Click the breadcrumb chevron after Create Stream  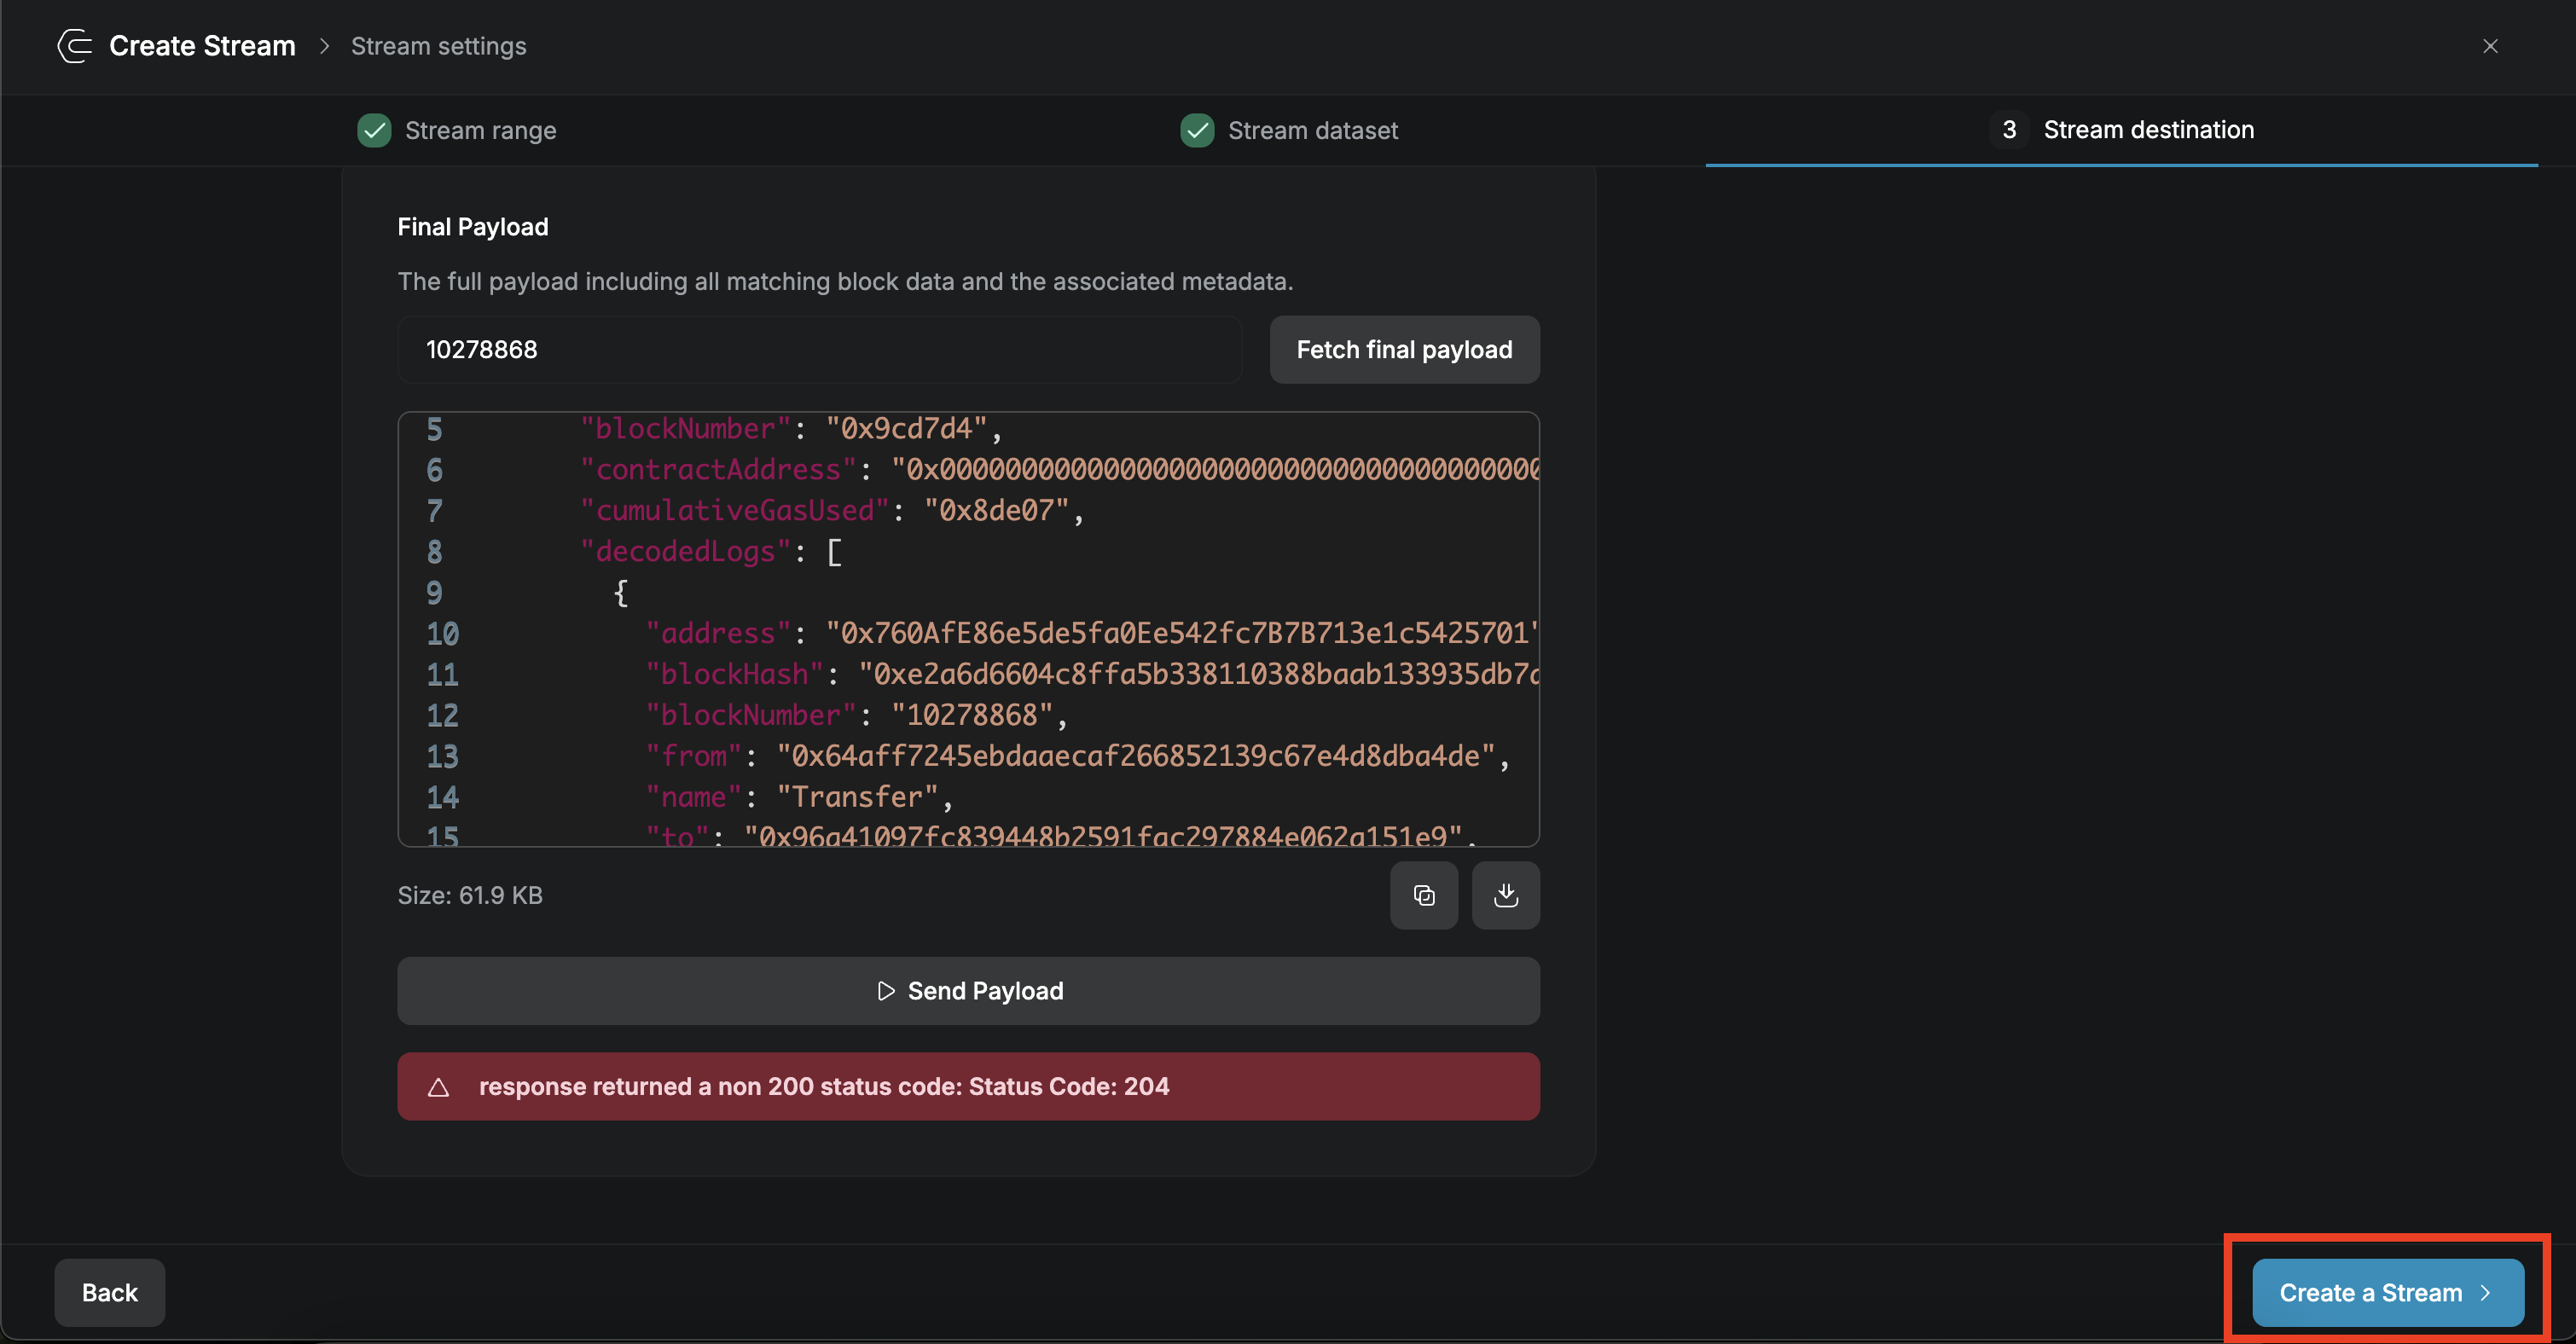click(x=324, y=46)
